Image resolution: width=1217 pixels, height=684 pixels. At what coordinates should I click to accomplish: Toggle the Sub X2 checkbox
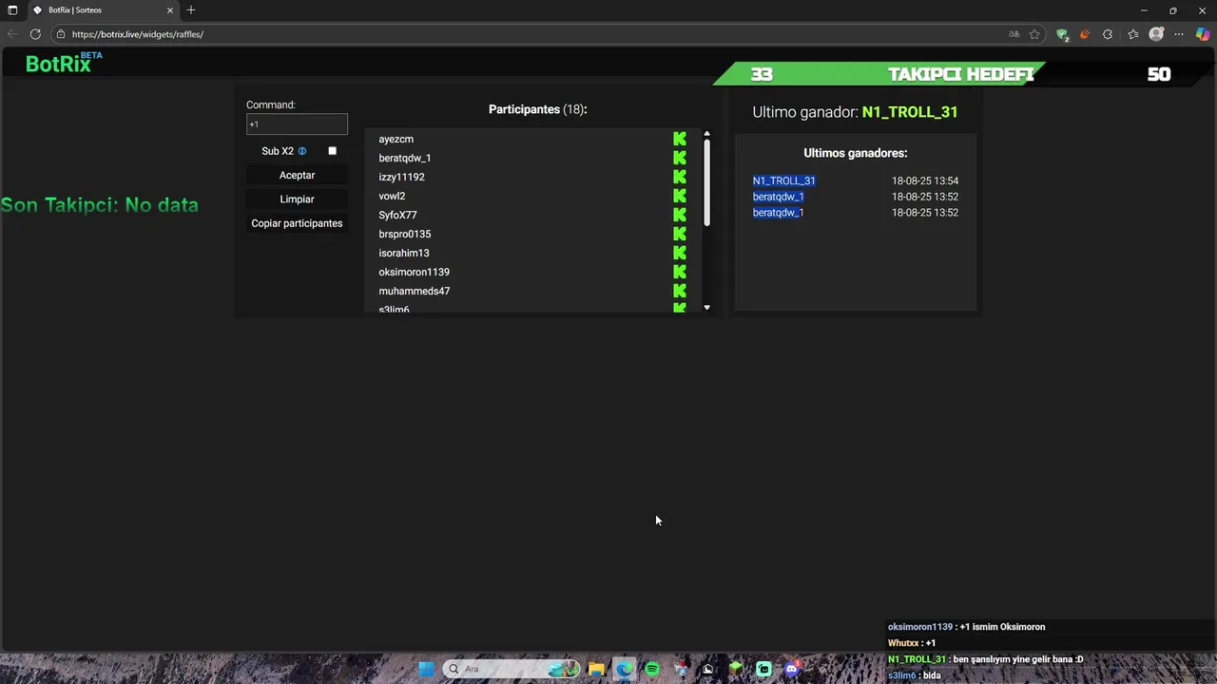[332, 151]
